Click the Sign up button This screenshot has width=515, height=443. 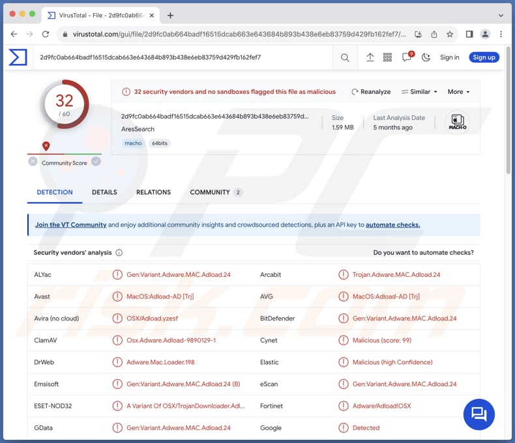pos(484,57)
